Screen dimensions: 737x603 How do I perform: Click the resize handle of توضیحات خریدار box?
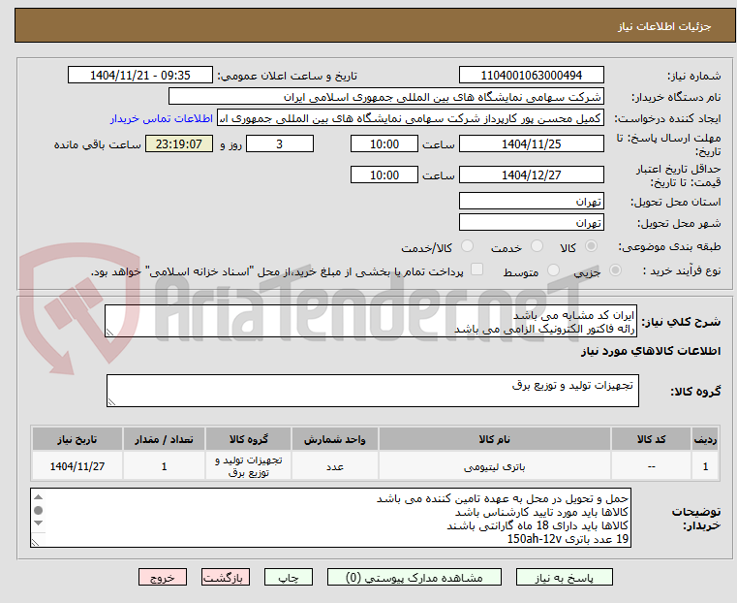(35, 542)
